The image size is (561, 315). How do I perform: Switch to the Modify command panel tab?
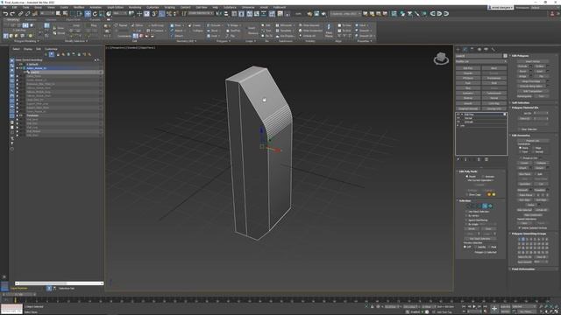(x=465, y=49)
